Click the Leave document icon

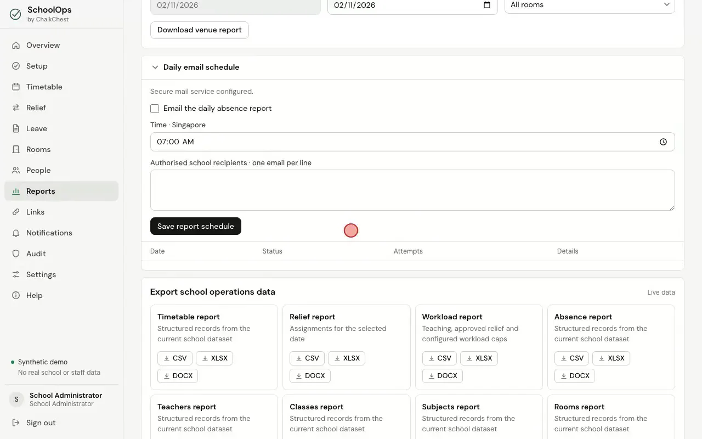tap(16, 128)
